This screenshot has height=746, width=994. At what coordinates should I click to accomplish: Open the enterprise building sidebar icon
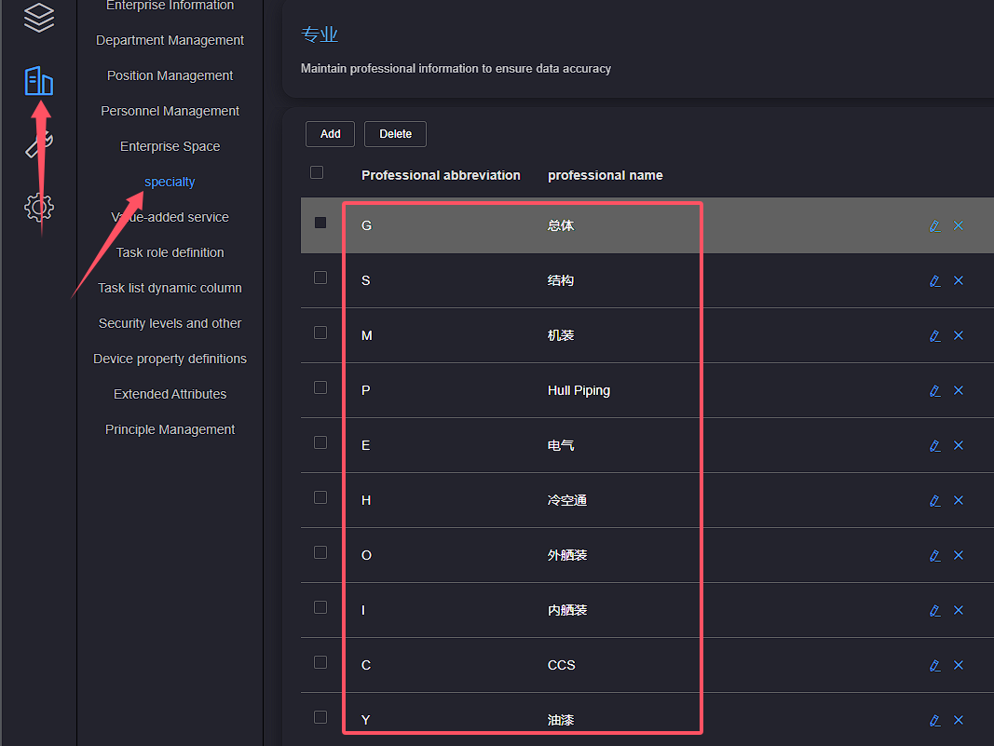[39, 80]
